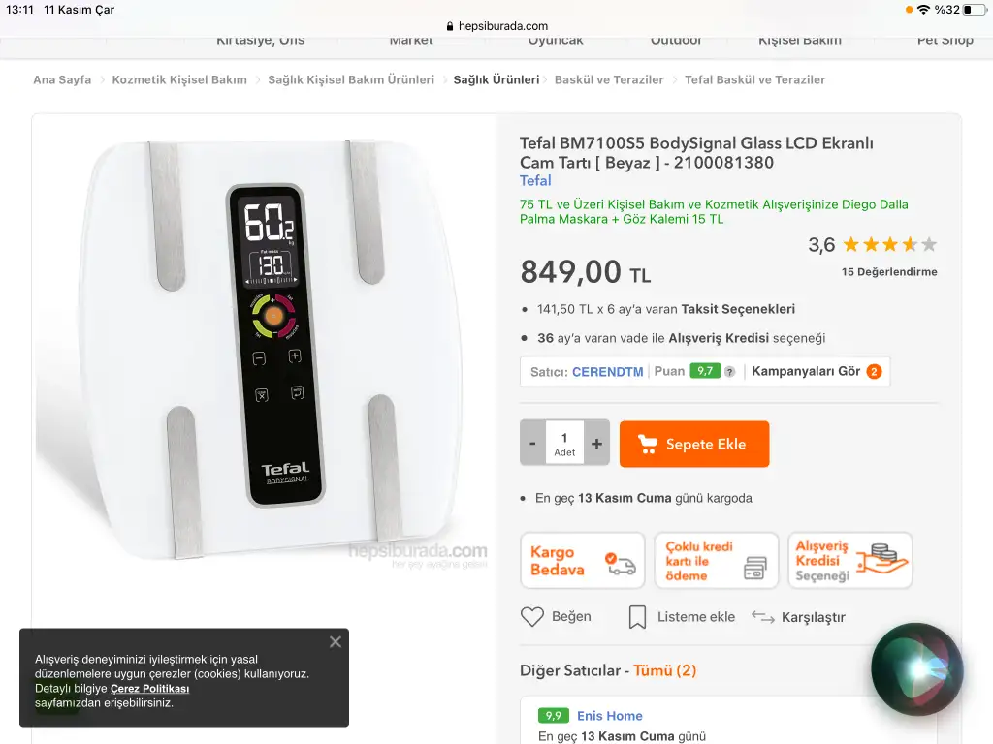
Task: Click the Karşılaştır compare arrows icon
Action: [763, 617]
